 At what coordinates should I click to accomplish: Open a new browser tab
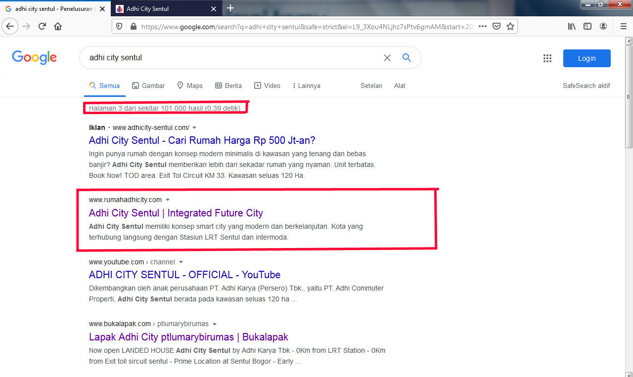[230, 8]
